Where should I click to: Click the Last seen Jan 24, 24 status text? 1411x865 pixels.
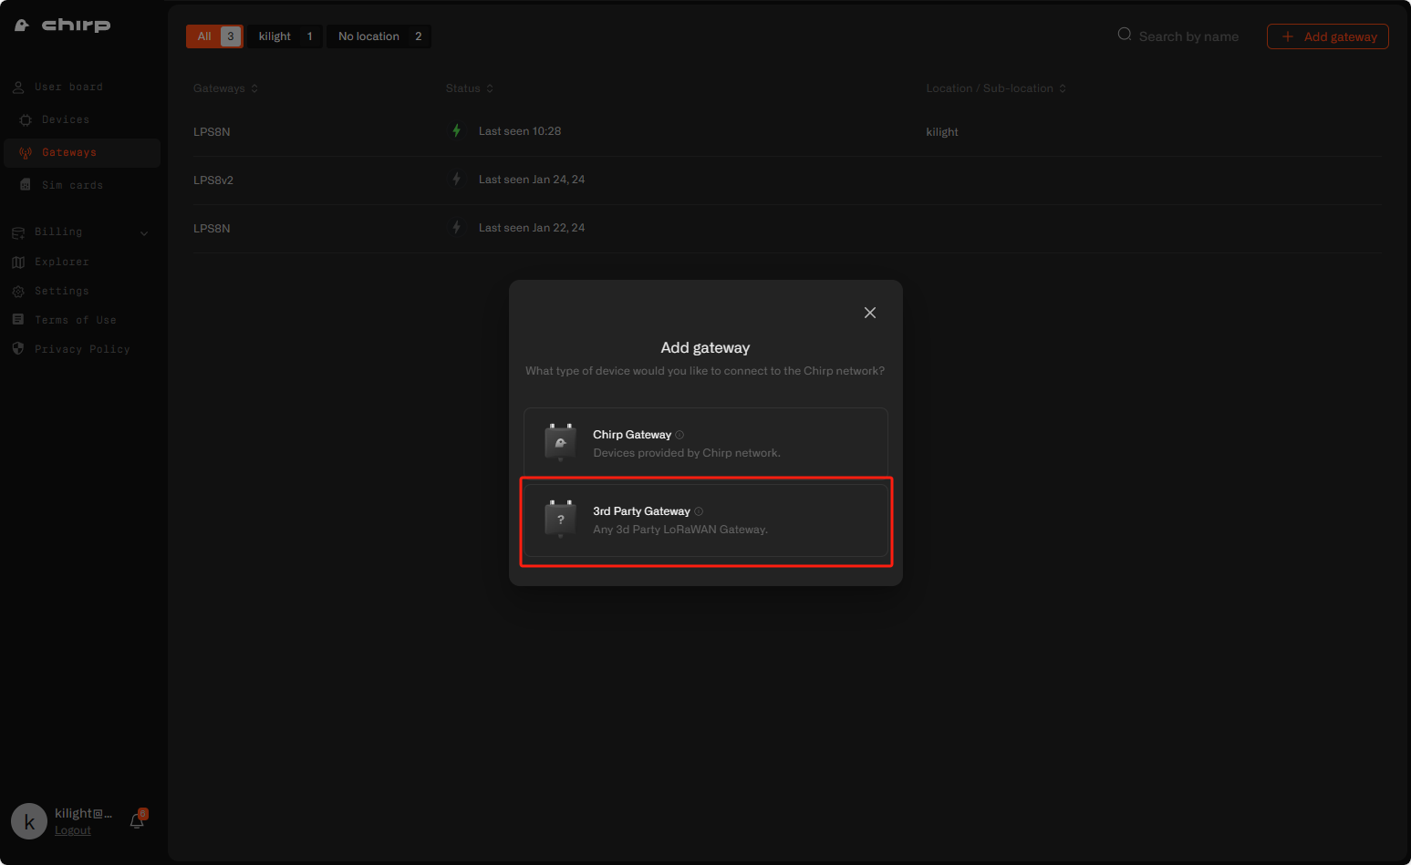[x=532, y=180]
